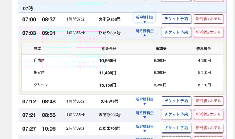Click duration 1時間58分

(76, 33)
